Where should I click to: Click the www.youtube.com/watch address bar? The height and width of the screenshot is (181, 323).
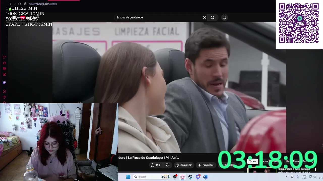click(x=43, y=4)
